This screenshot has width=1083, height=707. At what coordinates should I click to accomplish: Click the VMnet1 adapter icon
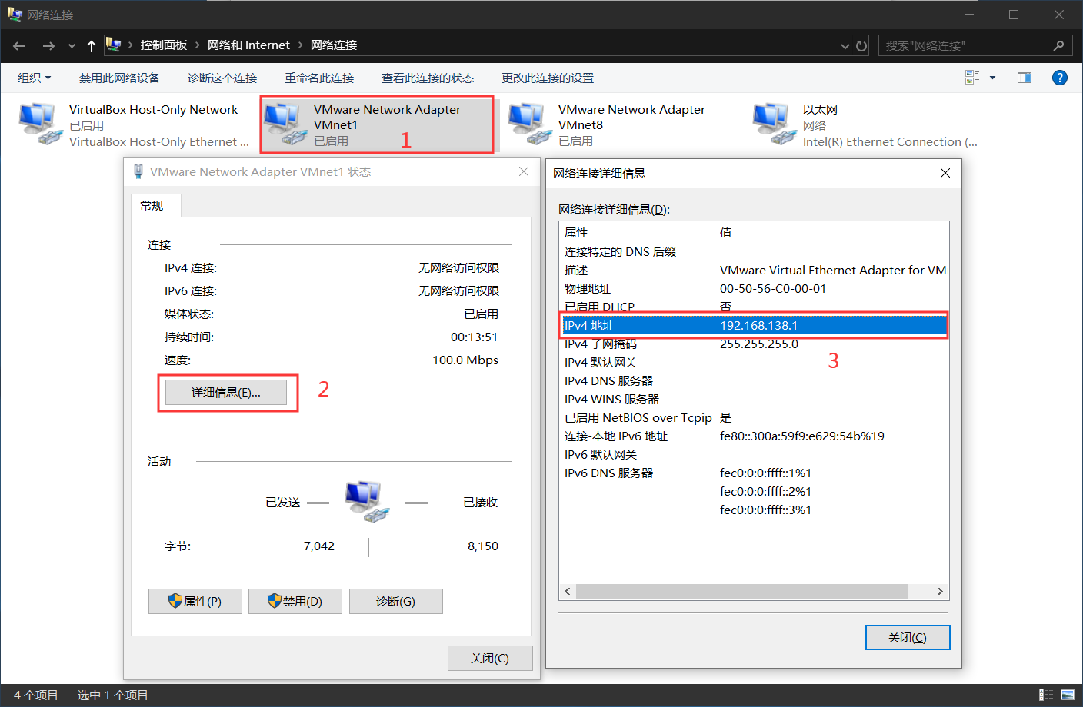click(x=285, y=124)
